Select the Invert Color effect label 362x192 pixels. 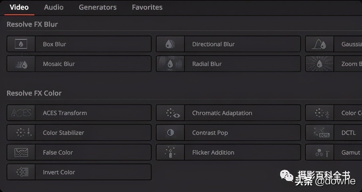(59, 172)
